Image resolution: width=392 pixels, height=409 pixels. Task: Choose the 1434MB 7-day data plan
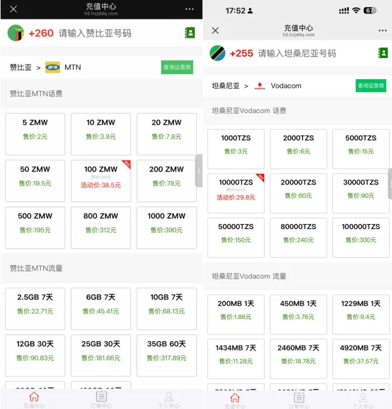(236, 359)
